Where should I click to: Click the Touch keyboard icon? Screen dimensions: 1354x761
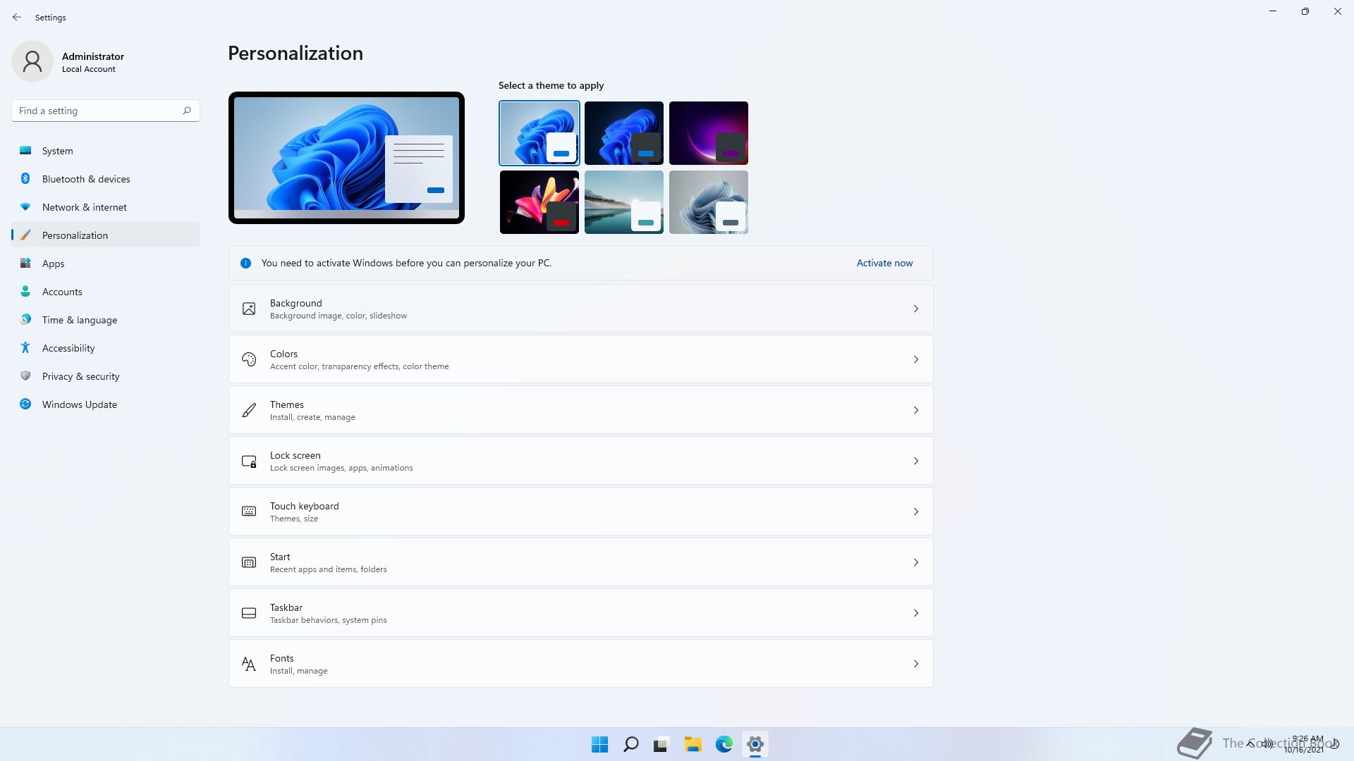tap(249, 512)
